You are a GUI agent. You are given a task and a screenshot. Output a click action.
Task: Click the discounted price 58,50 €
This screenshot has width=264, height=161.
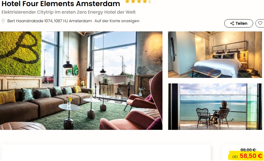[x=251, y=156]
